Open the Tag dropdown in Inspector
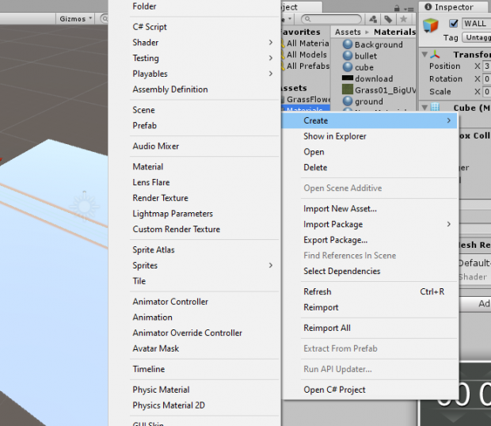This screenshot has width=491, height=426. click(x=476, y=37)
